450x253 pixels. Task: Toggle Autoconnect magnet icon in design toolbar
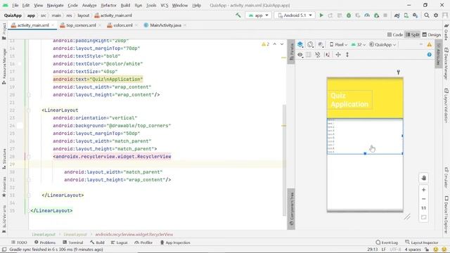[309, 55]
